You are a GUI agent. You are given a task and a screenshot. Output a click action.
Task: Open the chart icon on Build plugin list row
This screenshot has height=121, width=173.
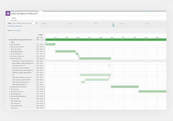click(x=44, y=44)
